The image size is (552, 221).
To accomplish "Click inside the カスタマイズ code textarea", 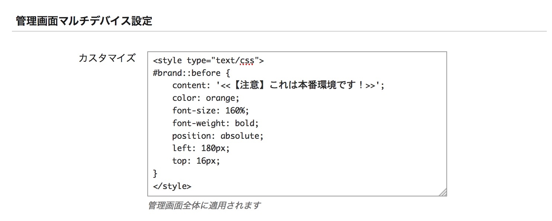I will (297, 124).
